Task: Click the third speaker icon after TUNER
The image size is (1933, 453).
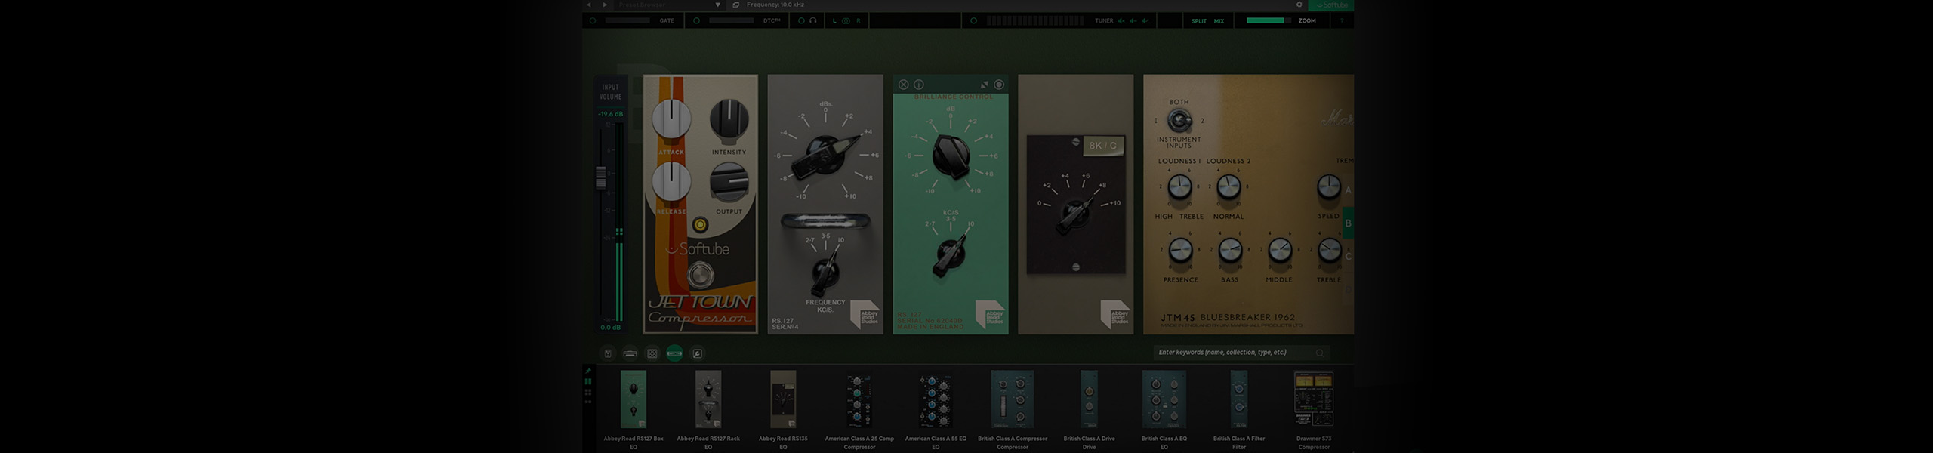Action: (1145, 21)
